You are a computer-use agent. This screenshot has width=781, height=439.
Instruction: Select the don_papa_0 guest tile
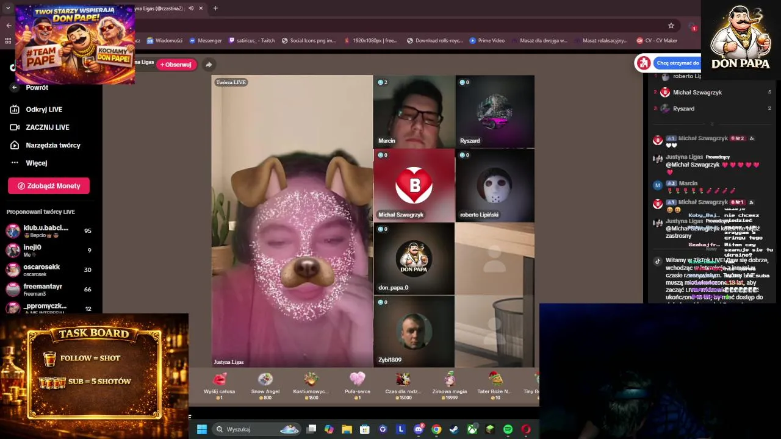[x=414, y=259]
